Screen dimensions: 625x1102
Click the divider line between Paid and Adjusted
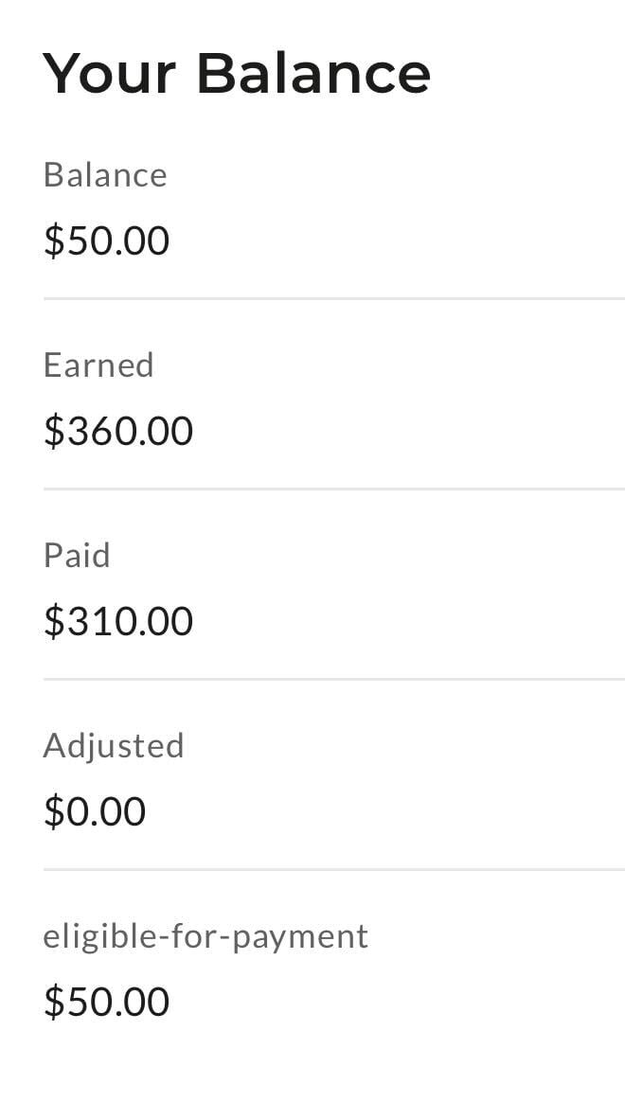pyautogui.click(x=334, y=679)
